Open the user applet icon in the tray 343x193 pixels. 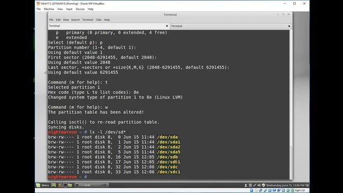(245, 185)
